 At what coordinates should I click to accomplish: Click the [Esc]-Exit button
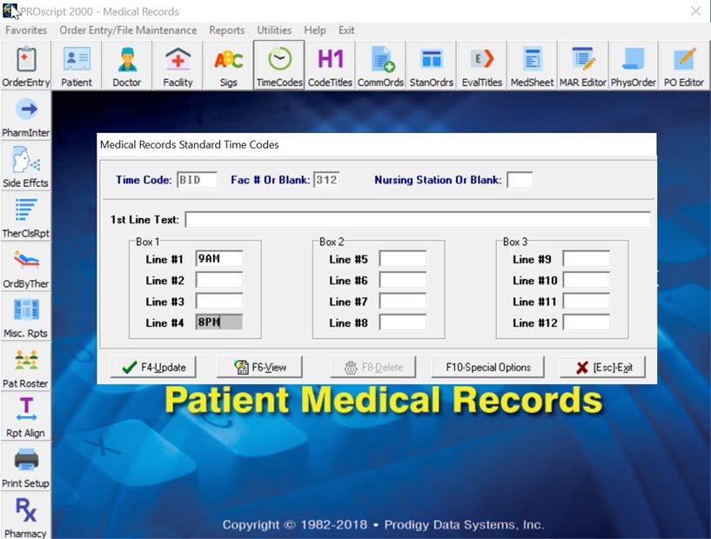603,367
